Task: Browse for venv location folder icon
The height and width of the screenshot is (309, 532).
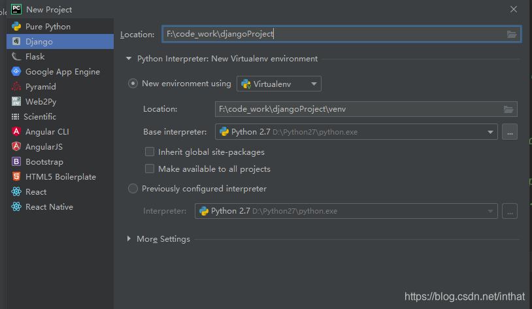Action: pos(508,109)
